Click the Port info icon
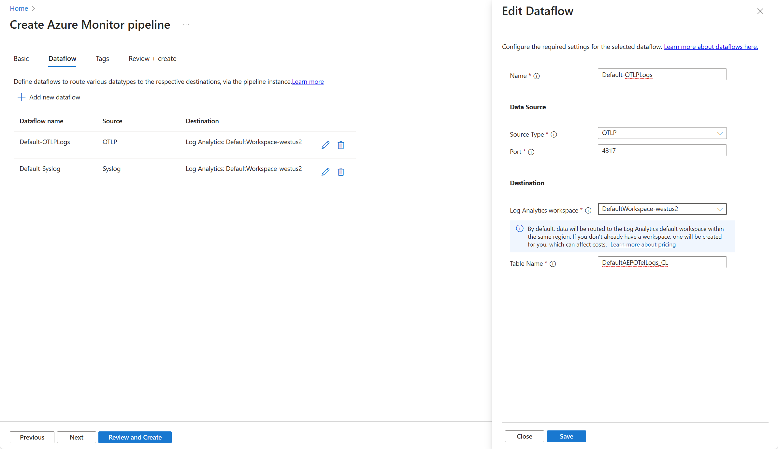 coord(531,152)
